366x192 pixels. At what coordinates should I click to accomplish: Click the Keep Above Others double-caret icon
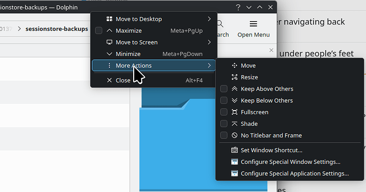pyautogui.click(x=234, y=89)
